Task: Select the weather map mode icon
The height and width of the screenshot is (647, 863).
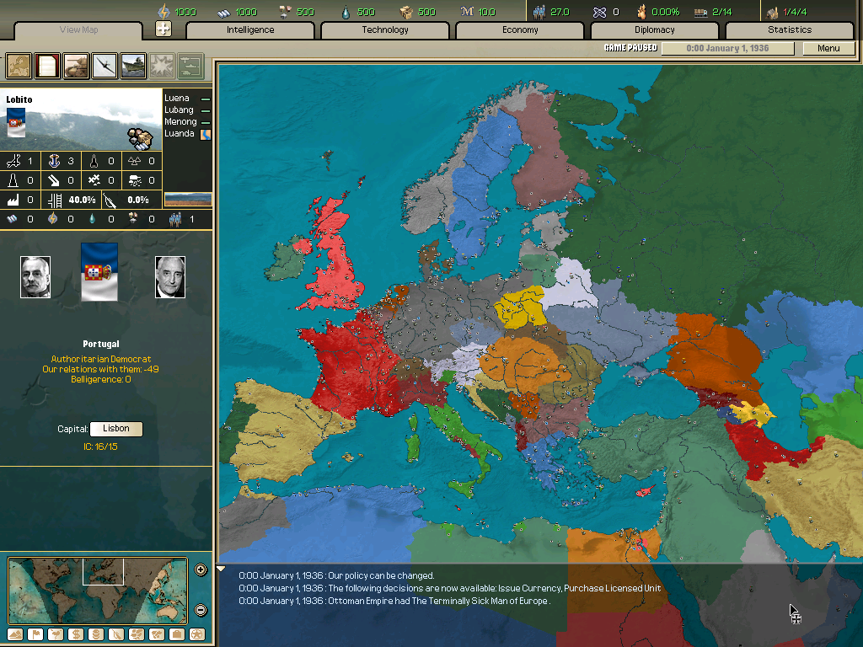Action: 56,634
